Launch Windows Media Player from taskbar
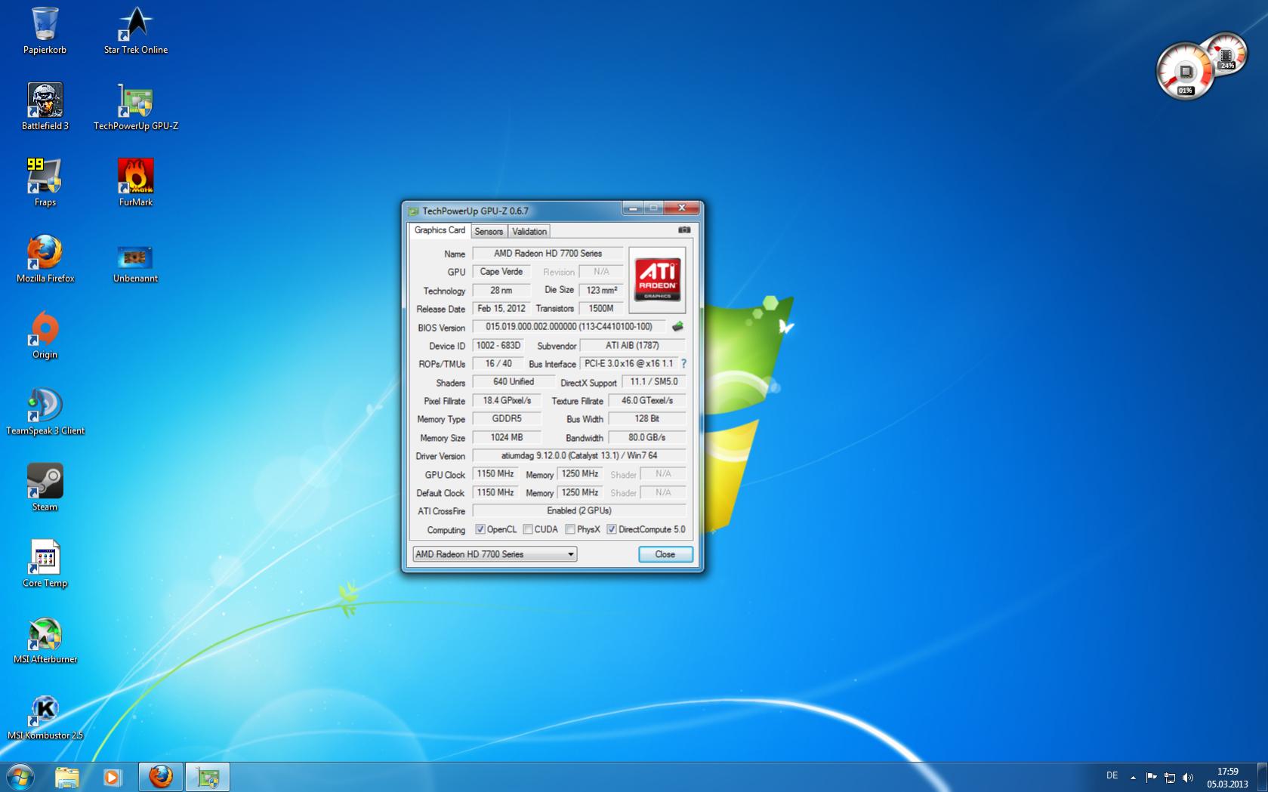1268x792 pixels. click(113, 777)
